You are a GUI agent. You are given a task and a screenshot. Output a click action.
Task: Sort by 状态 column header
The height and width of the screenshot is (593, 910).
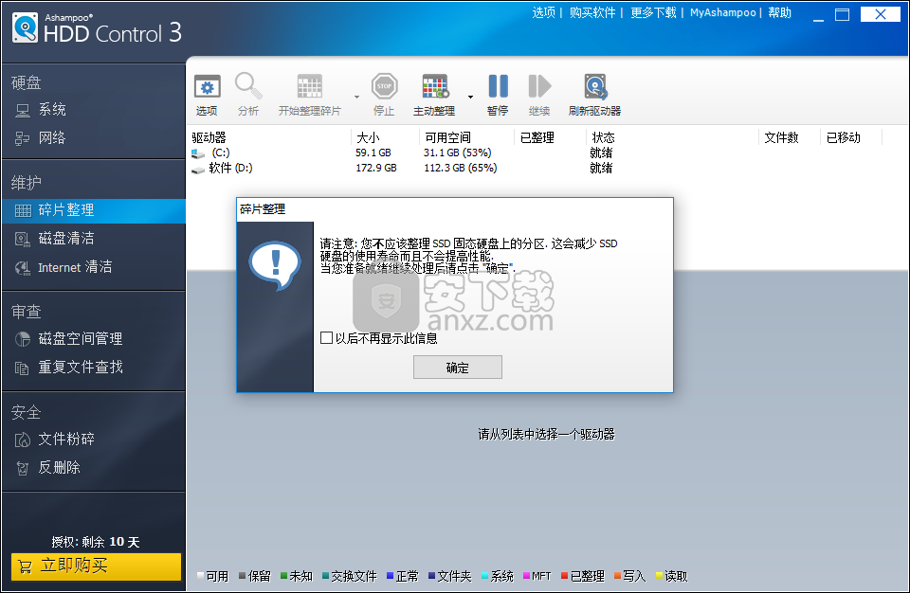point(672,137)
